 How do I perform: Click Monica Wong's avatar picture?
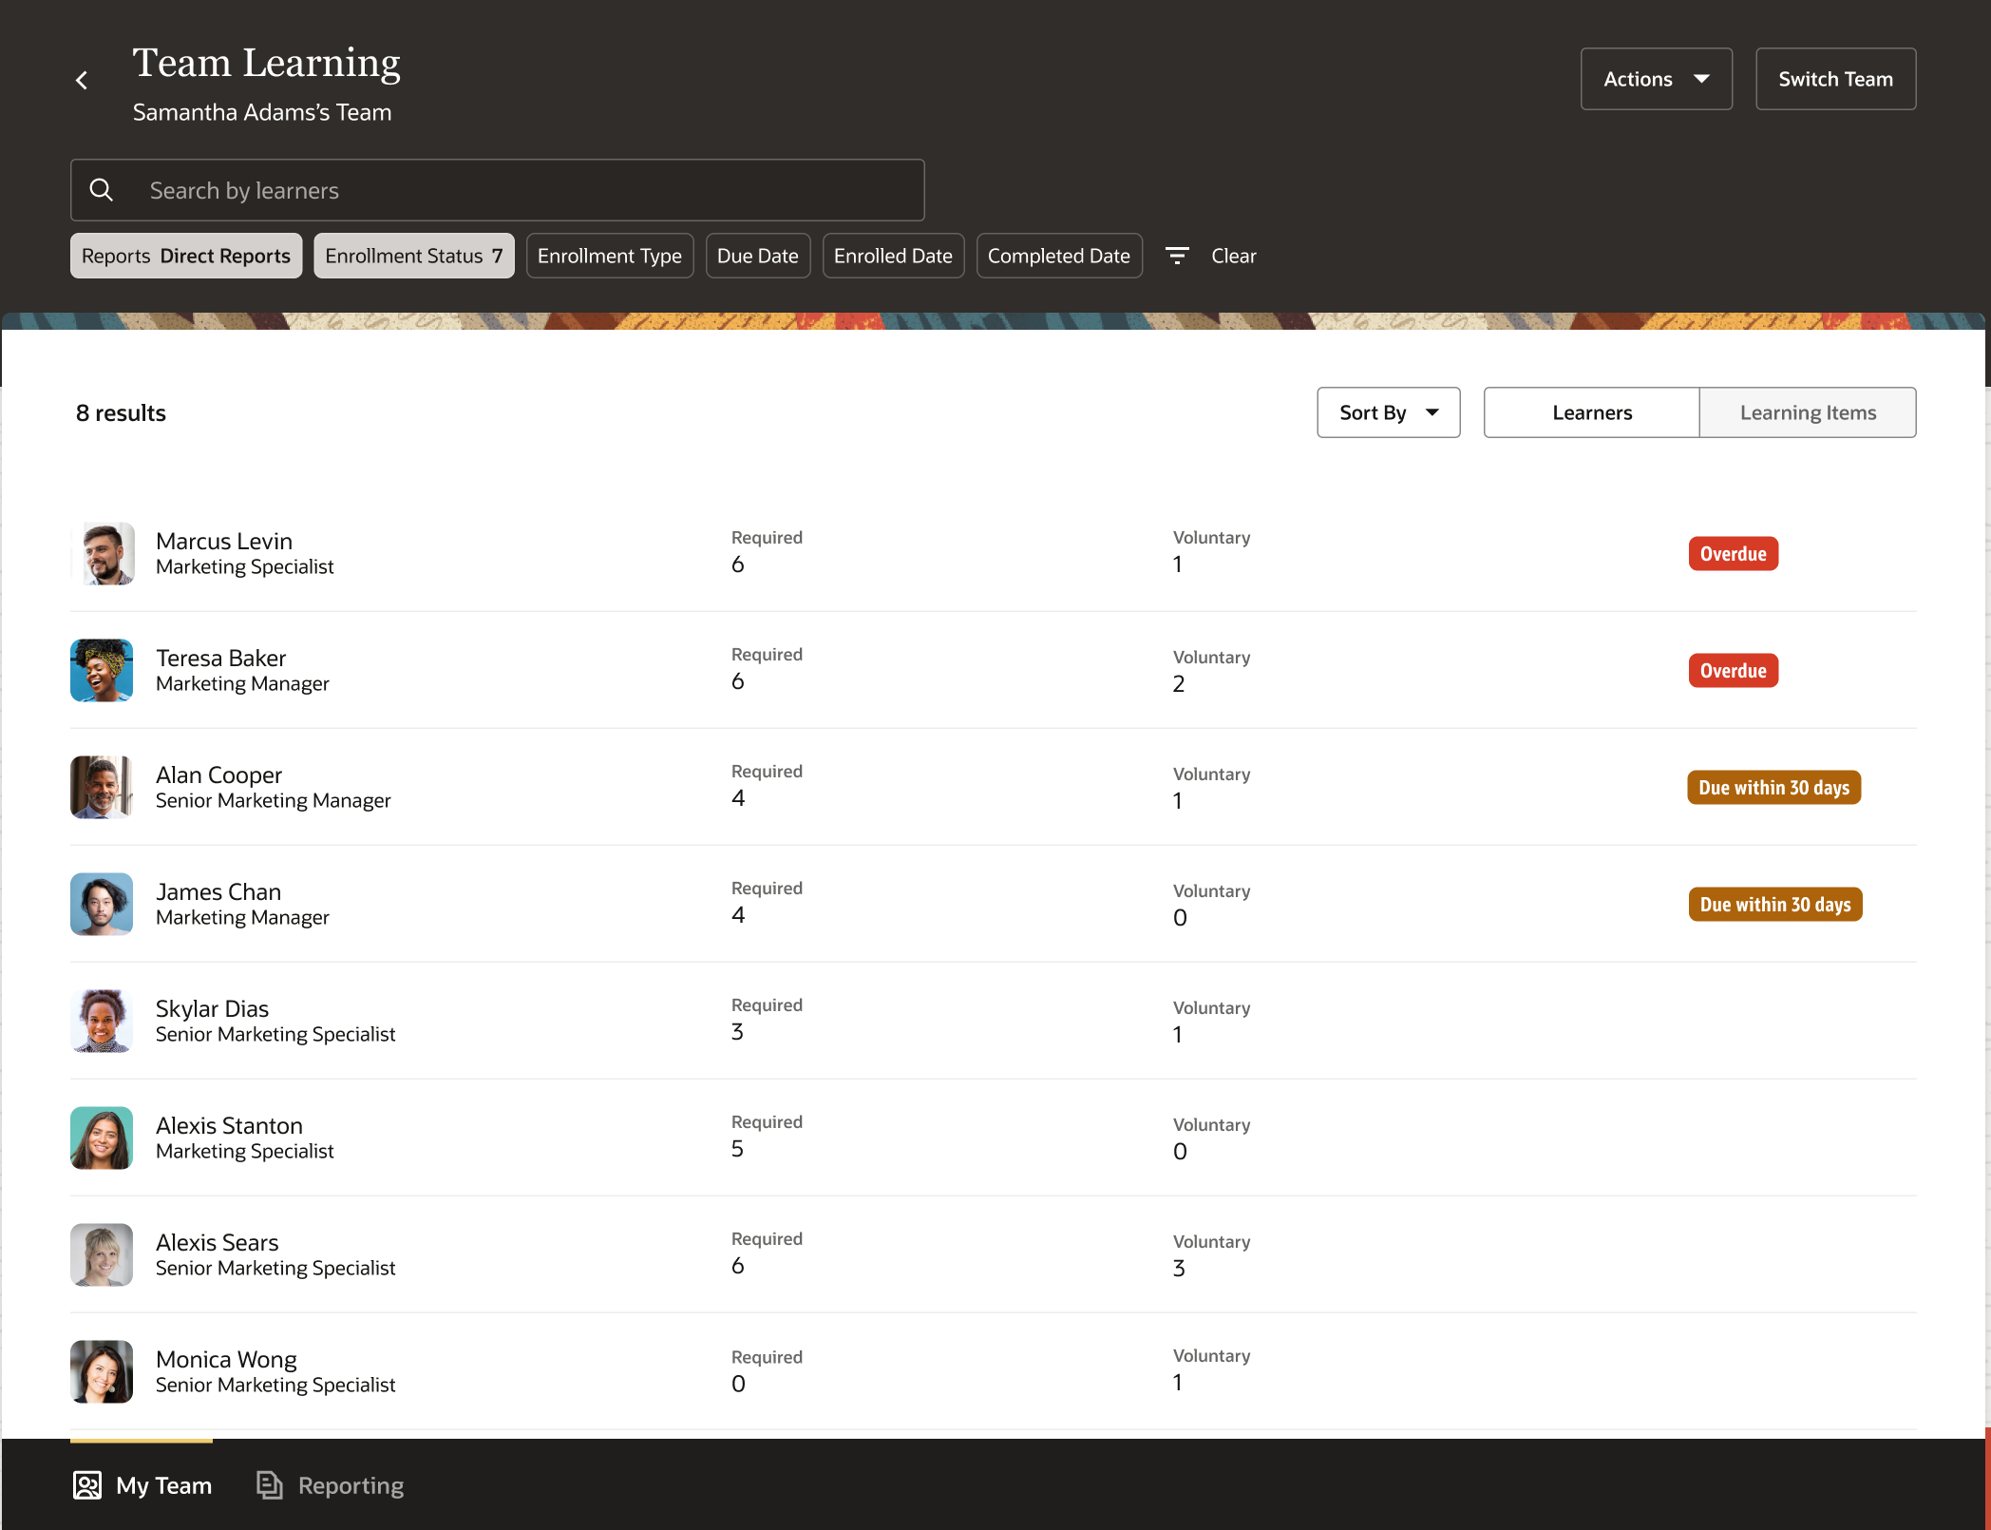102,1371
